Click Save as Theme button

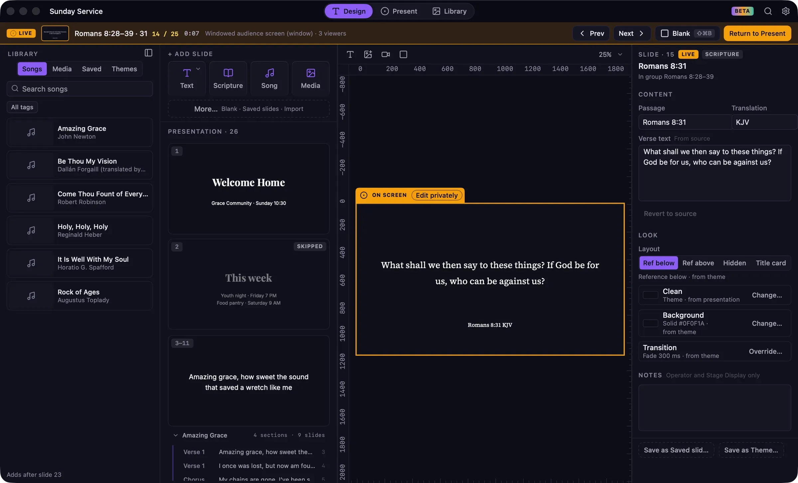coord(751,450)
